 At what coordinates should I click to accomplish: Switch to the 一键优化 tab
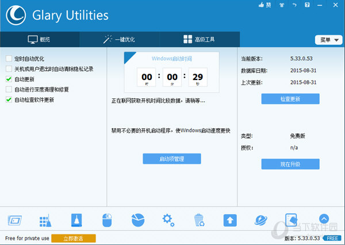click(x=119, y=40)
